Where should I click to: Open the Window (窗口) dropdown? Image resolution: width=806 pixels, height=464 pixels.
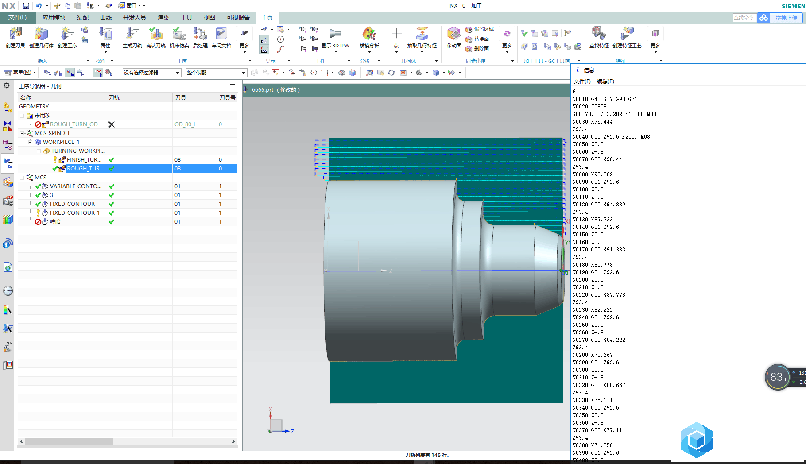(x=130, y=6)
